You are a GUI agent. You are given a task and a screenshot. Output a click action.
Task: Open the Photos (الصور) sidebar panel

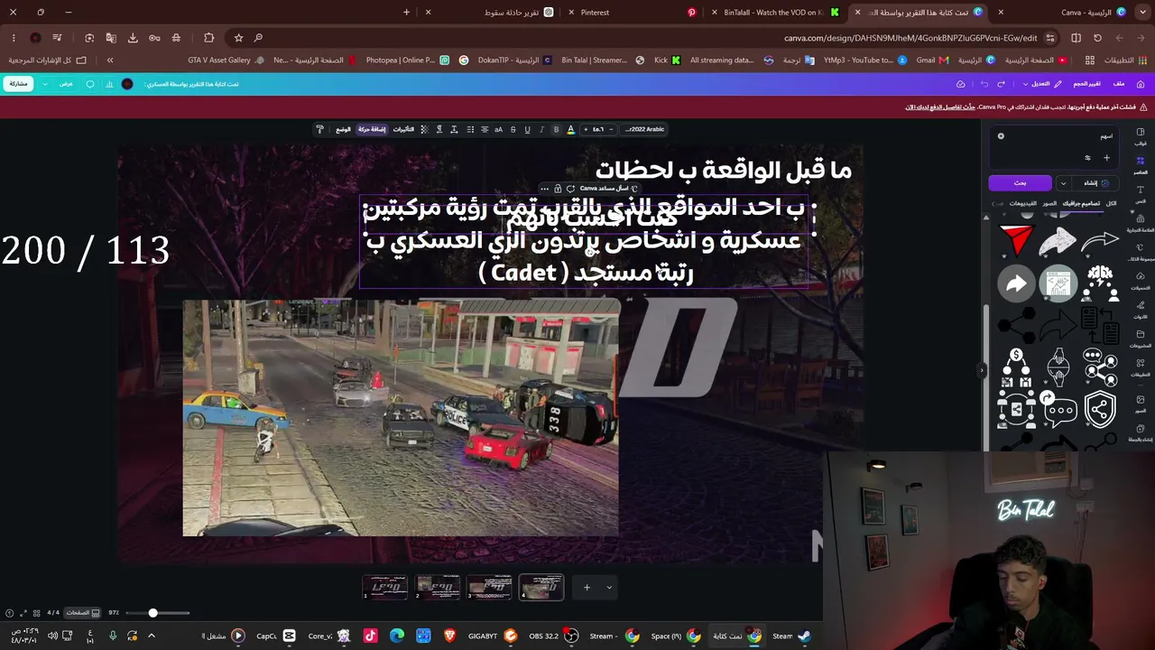(x=1141, y=403)
